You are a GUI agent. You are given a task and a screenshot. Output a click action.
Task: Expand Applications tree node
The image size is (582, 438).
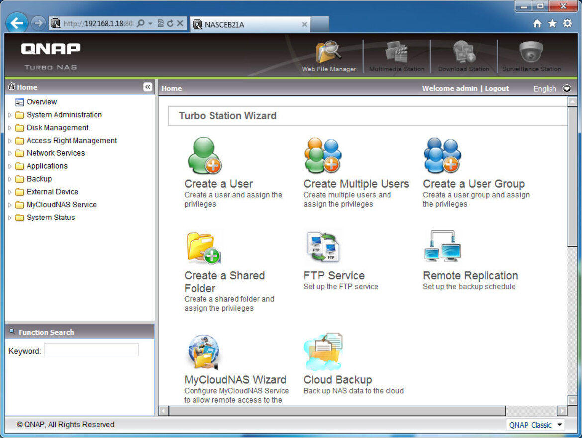click(10, 166)
